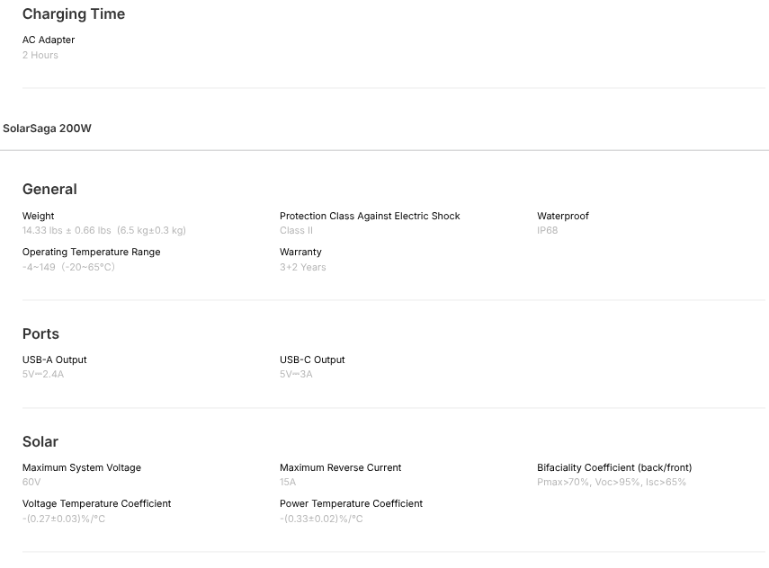
Task: Click the Waterproof spec label
Action: [x=563, y=216]
